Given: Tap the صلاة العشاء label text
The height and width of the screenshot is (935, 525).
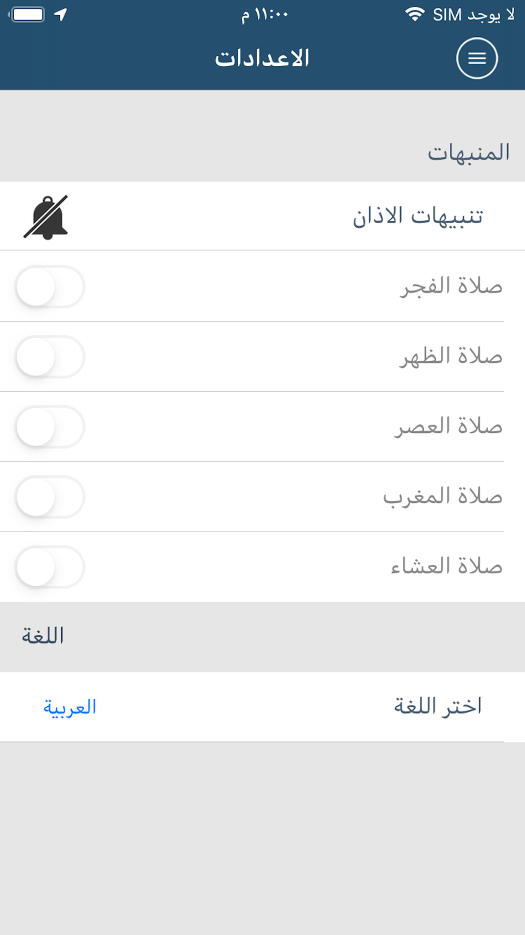Looking at the screenshot, I should click(x=447, y=567).
